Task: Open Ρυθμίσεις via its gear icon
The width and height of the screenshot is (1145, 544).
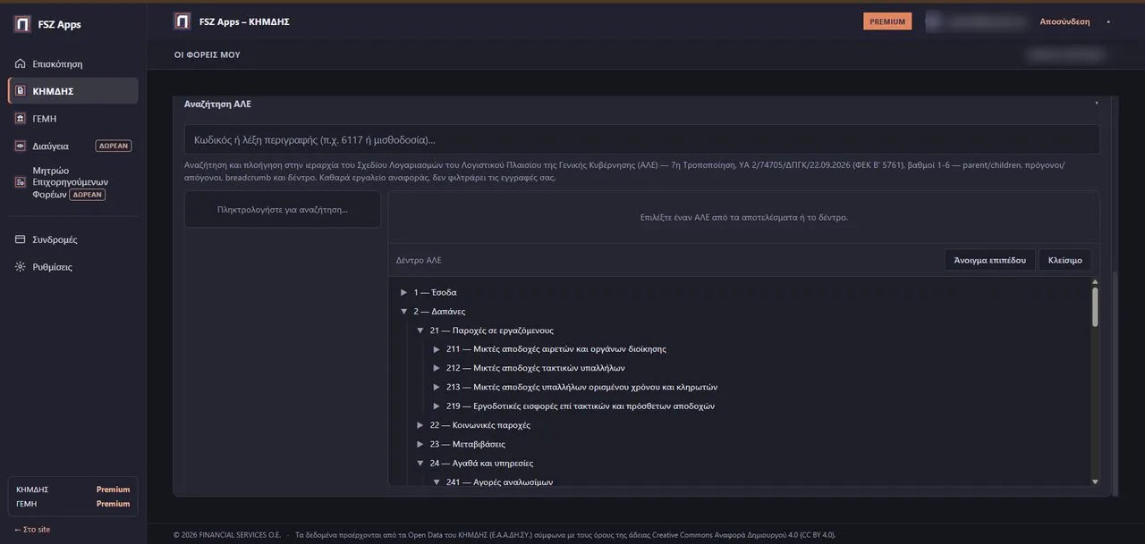Action: point(21,267)
